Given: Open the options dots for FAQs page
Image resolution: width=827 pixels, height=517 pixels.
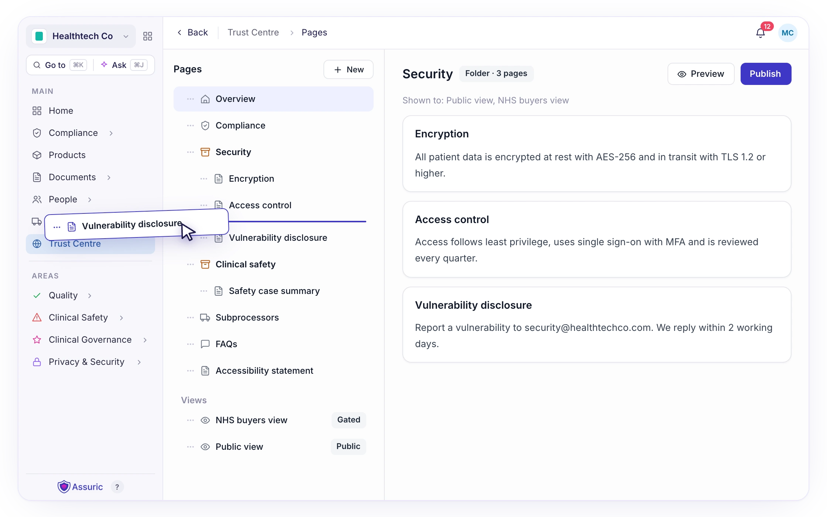Looking at the screenshot, I should coord(191,344).
